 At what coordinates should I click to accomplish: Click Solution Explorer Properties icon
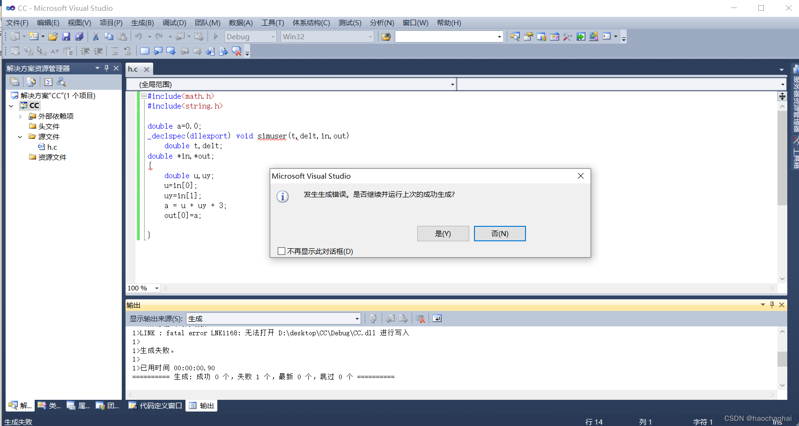(15, 82)
